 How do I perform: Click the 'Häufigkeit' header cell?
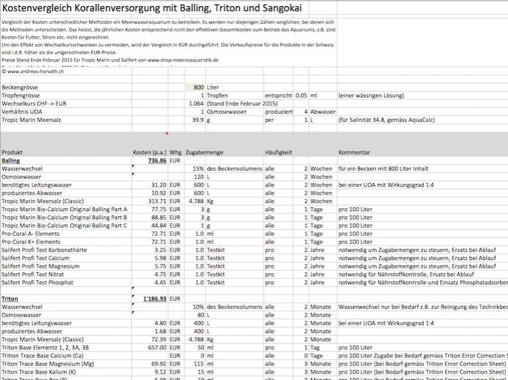279,152
